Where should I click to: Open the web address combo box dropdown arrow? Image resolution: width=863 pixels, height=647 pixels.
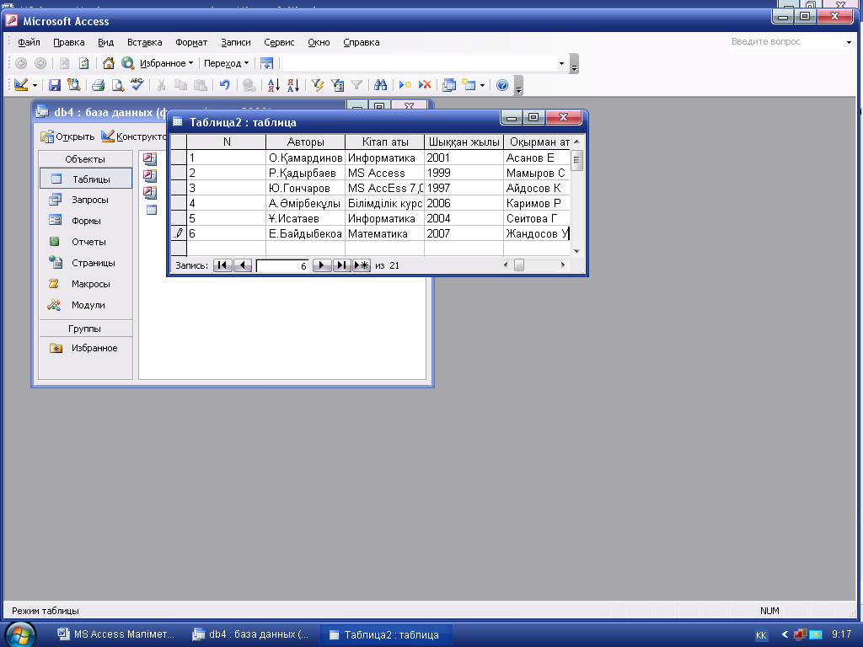[x=561, y=63]
